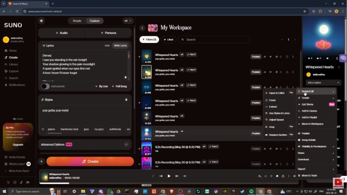
Task: Select Crop from the Remix/Edit submenu
Action: pos(272,127)
